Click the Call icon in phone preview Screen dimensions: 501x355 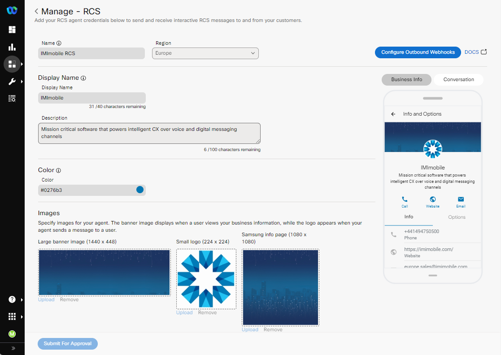point(405,199)
